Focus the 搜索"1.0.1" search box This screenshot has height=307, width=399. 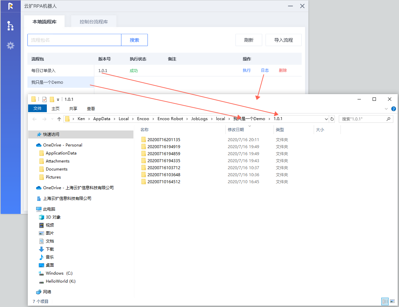pyautogui.click(x=363, y=119)
